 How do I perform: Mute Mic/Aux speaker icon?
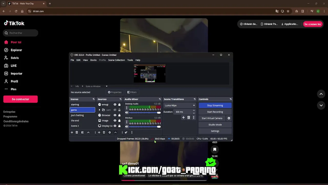(127, 126)
